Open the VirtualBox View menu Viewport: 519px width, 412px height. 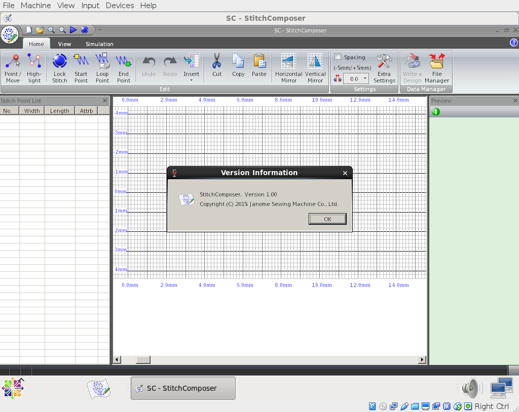click(x=65, y=6)
